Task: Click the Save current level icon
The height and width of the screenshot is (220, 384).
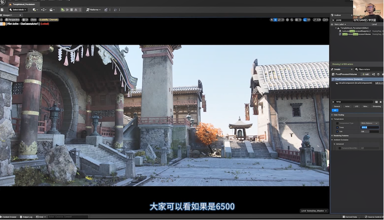Action: tap(2, 10)
